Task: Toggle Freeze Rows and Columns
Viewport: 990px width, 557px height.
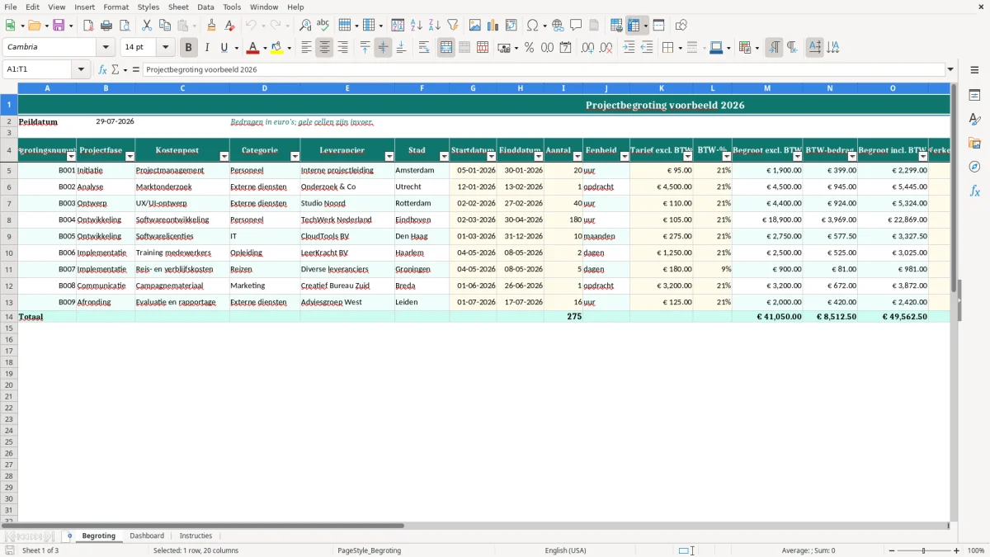Action: [x=634, y=26]
